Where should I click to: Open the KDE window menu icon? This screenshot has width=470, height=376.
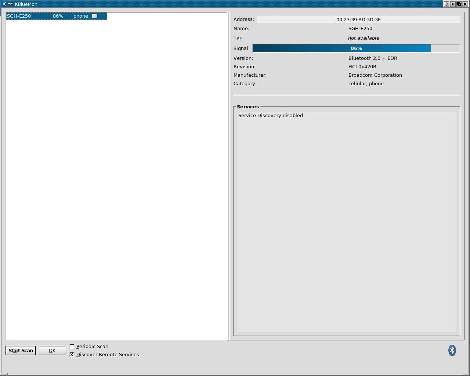pyautogui.click(x=4, y=4)
